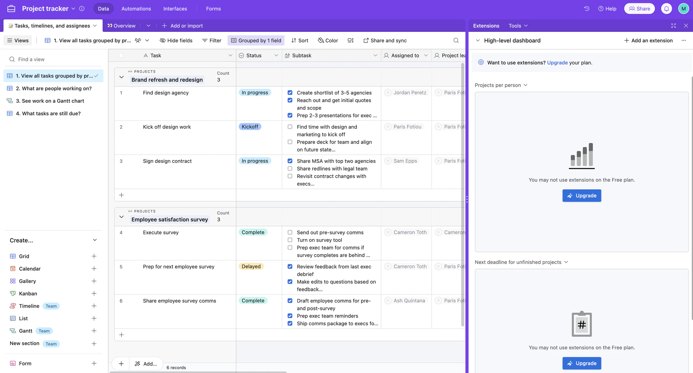Click the Share button

pyautogui.click(x=639, y=9)
